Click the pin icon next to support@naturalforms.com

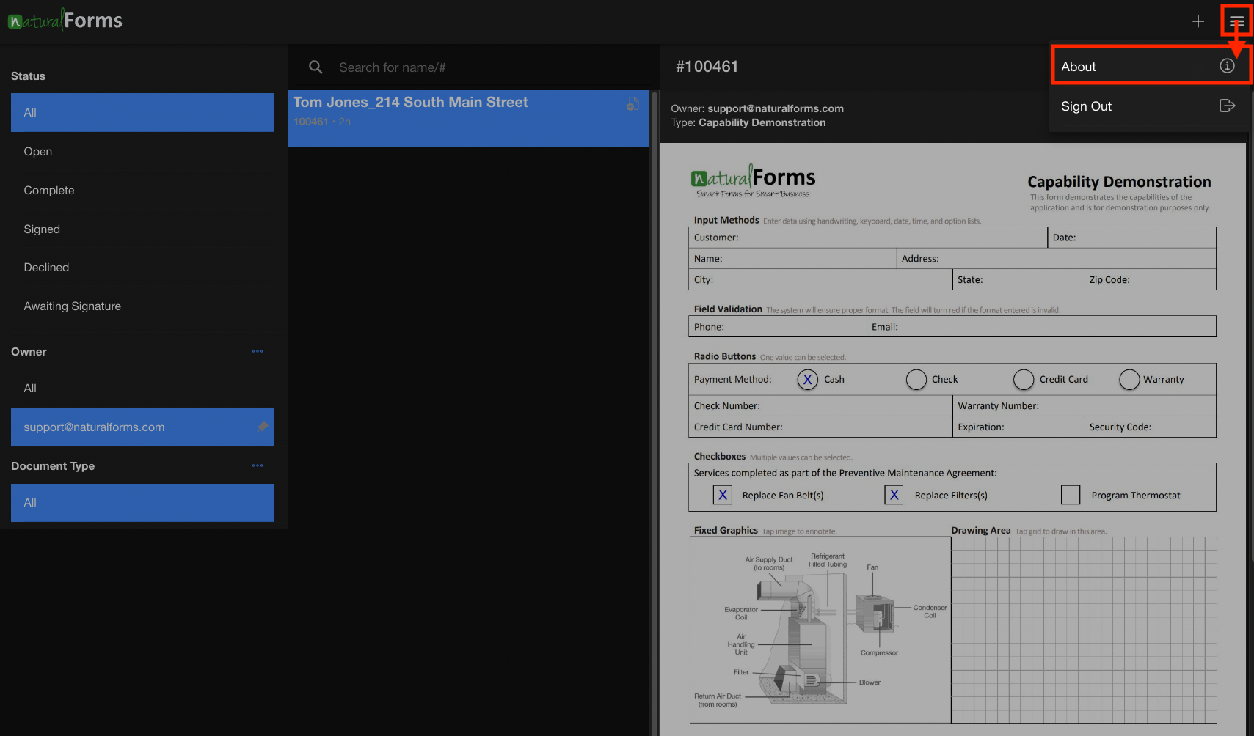click(x=262, y=427)
